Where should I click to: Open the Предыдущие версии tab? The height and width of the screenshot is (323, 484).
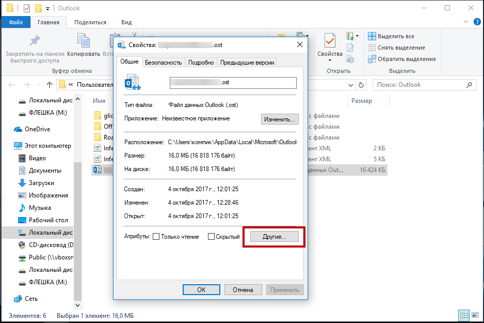click(x=247, y=63)
